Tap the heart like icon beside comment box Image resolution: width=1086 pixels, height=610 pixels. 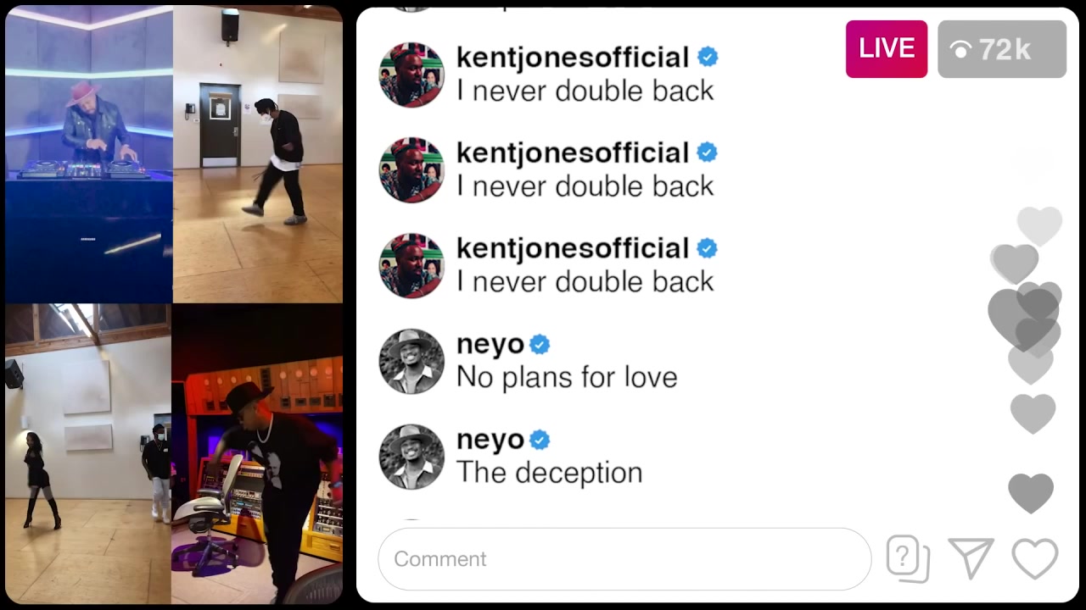tap(1035, 558)
